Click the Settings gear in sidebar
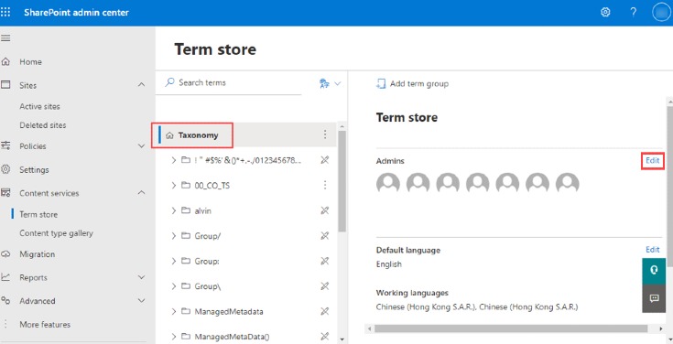This screenshot has width=673, height=344. click(x=5, y=169)
